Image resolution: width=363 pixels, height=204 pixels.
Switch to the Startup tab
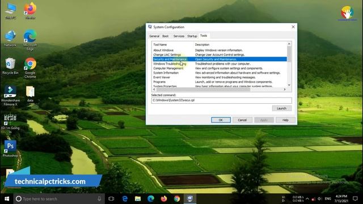pyautogui.click(x=192, y=36)
